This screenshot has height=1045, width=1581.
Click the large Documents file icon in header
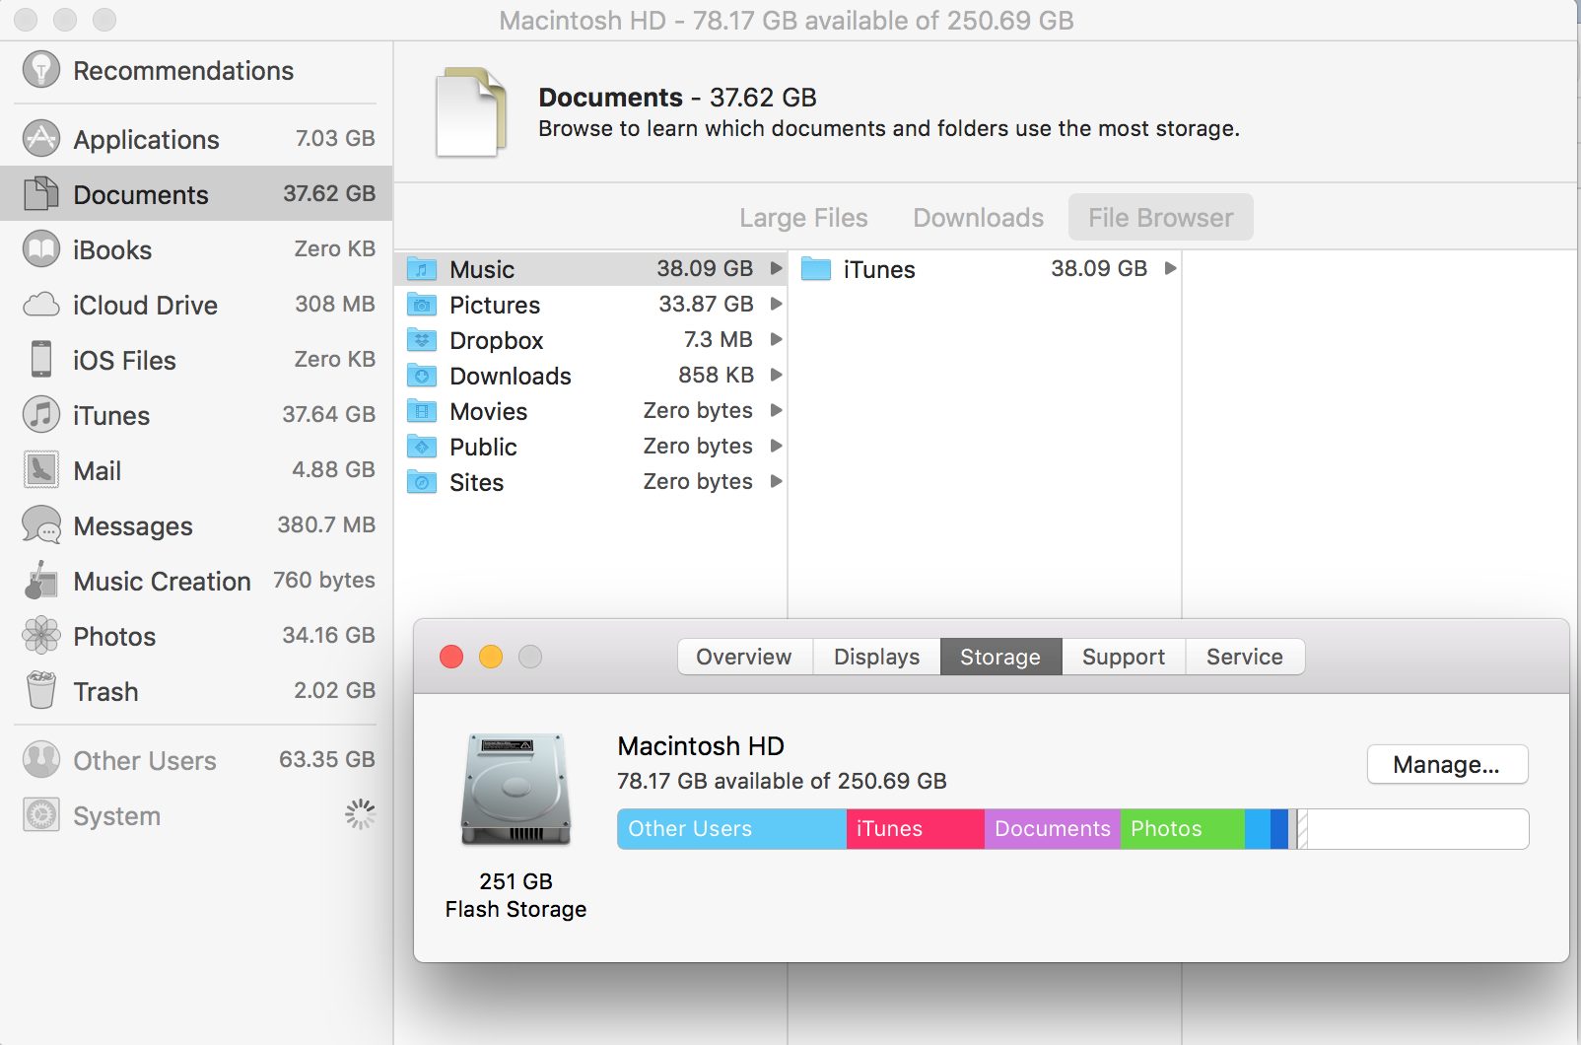pos(471,111)
